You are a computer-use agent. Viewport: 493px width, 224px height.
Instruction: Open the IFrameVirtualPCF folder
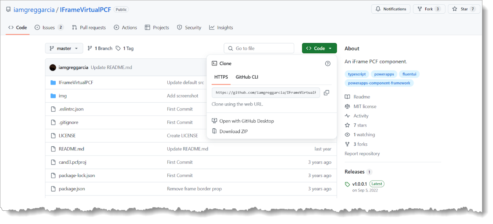click(x=76, y=82)
